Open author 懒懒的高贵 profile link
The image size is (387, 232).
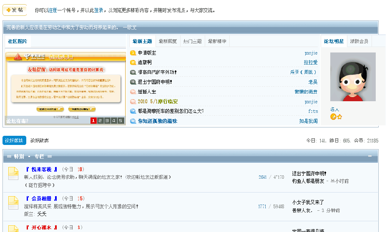coord(306,92)
